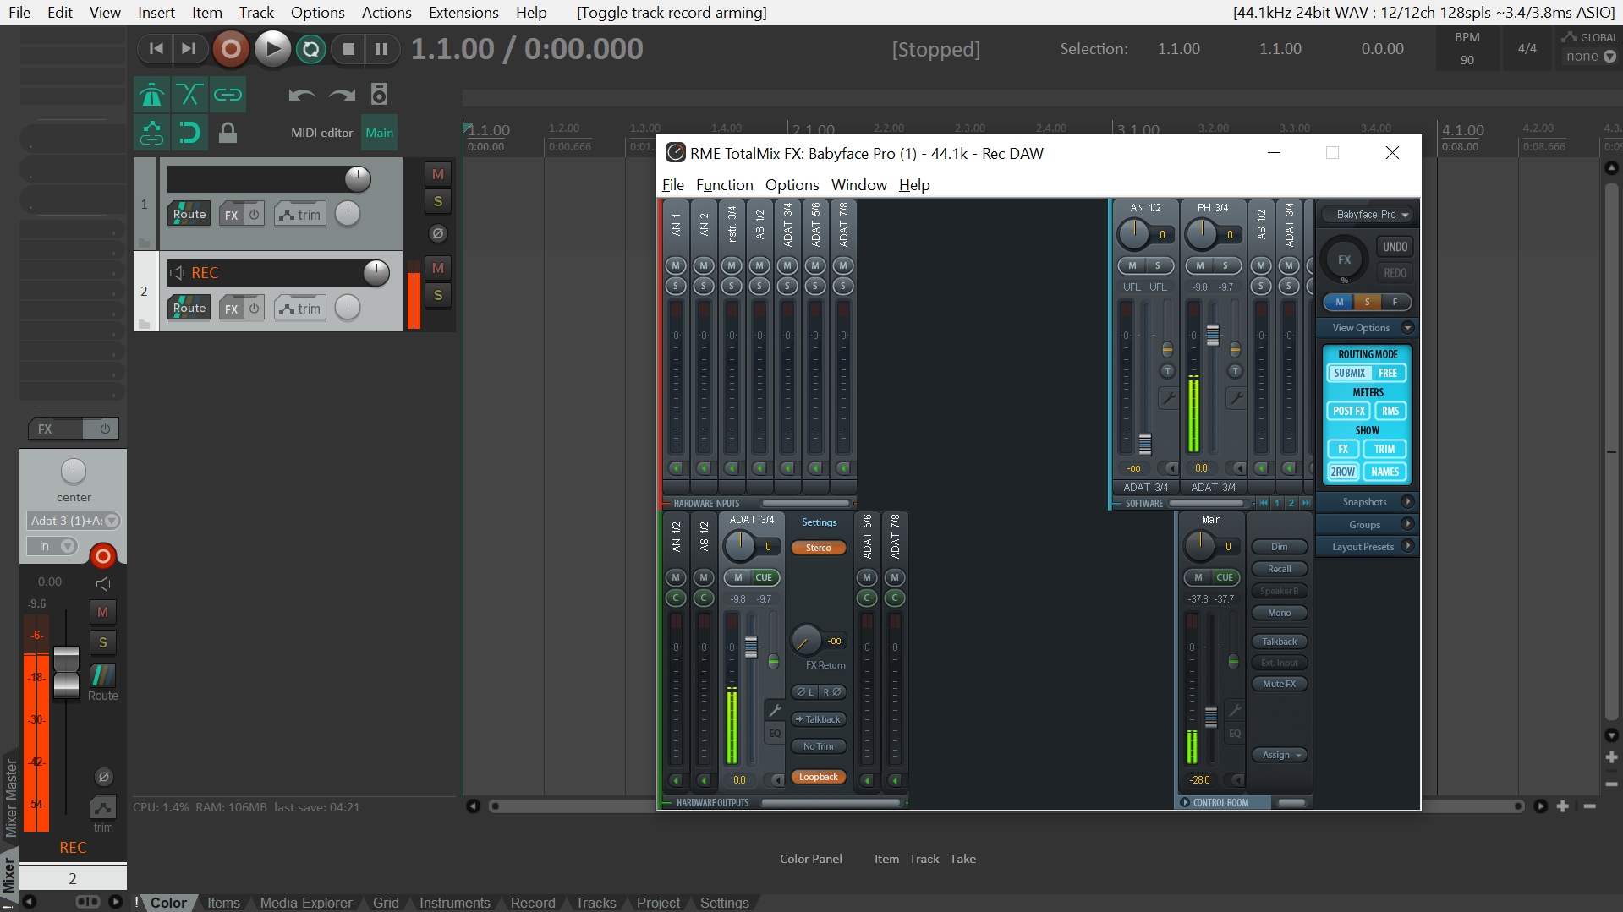
Task: Solo track 2 in track panel
Action: click(437, 295)
